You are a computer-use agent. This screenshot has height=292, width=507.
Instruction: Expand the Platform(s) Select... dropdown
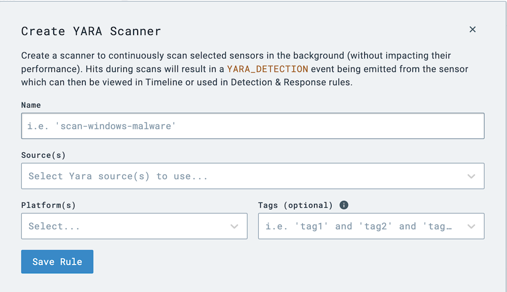[134, 226]
